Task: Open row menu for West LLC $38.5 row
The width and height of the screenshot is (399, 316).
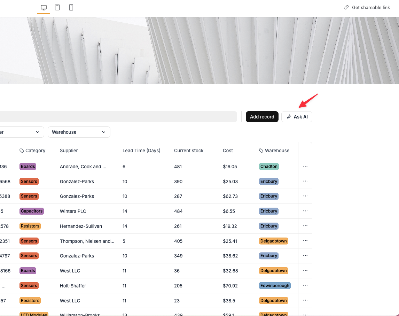Action: point(305,300)
